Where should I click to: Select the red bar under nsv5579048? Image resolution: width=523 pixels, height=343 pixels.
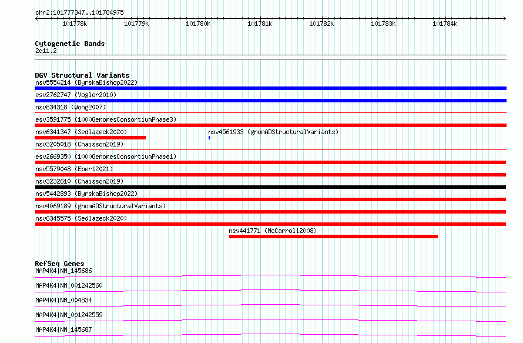pyautogui.click(x=270, y=175)
